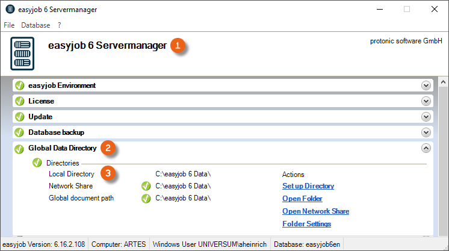
Task: Click the Global Data Directory check icon
Action: pos(19,148)
